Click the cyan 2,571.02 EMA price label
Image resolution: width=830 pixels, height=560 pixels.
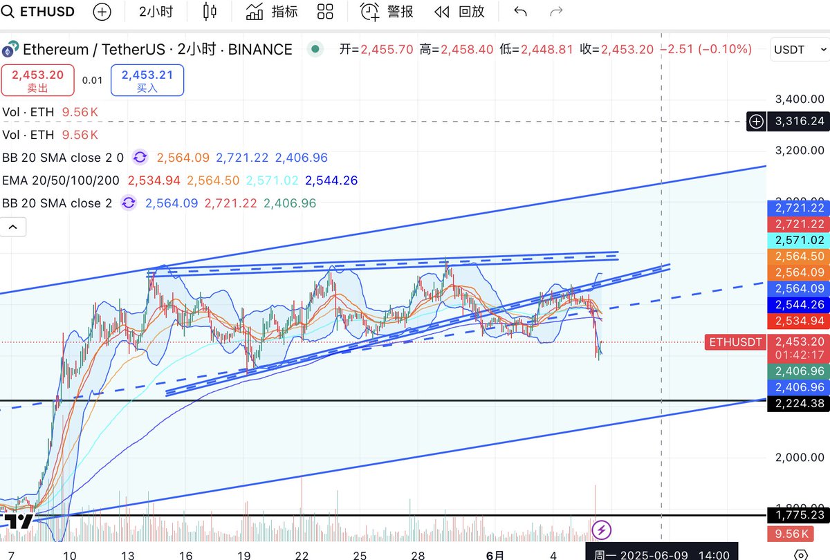[799, 240]
